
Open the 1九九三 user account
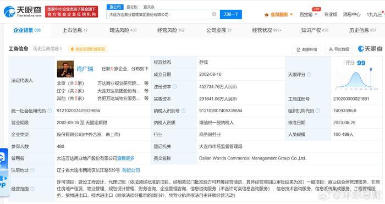[374, 14]
